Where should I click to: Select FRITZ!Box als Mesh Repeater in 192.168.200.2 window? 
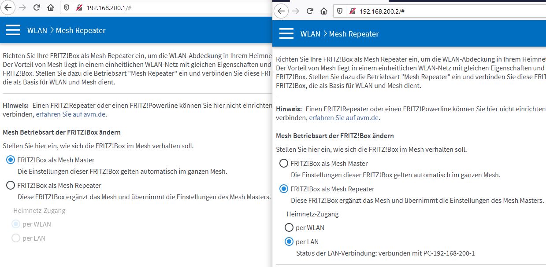(x=284, y=189)
